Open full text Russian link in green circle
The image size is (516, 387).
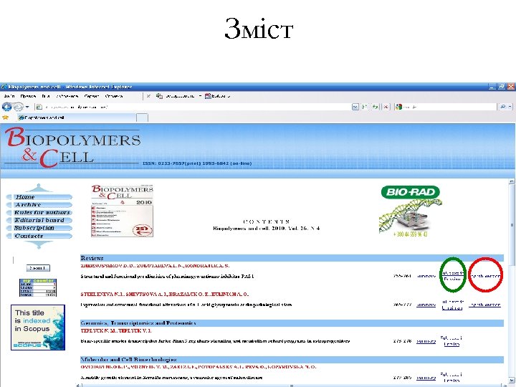[x=452, y=276]
